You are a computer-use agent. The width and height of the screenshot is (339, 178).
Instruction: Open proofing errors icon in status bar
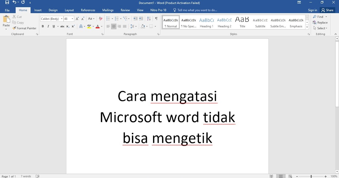38,176
